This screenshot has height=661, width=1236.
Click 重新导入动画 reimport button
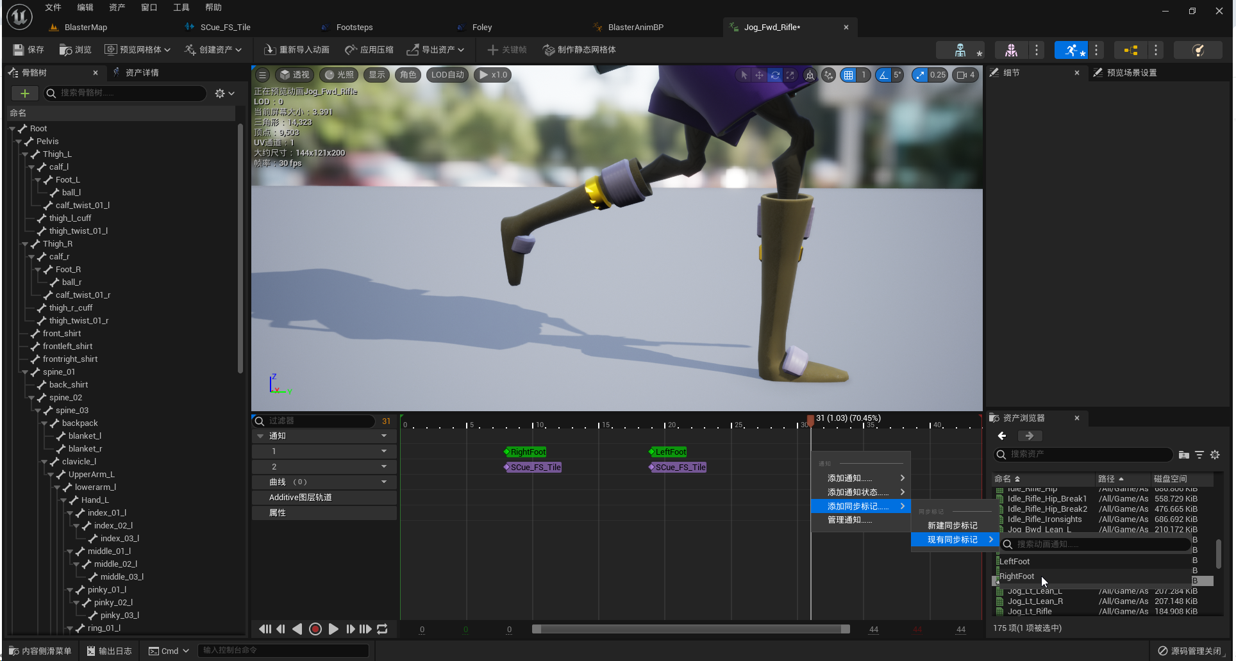point(297,50)
